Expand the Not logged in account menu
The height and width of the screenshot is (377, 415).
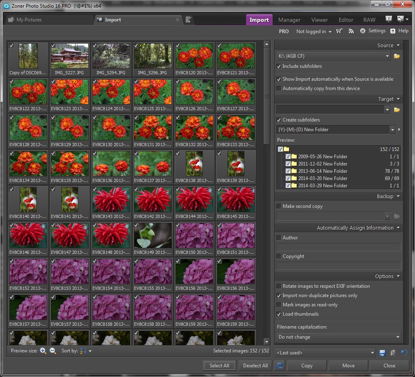[x=314, y=31]
